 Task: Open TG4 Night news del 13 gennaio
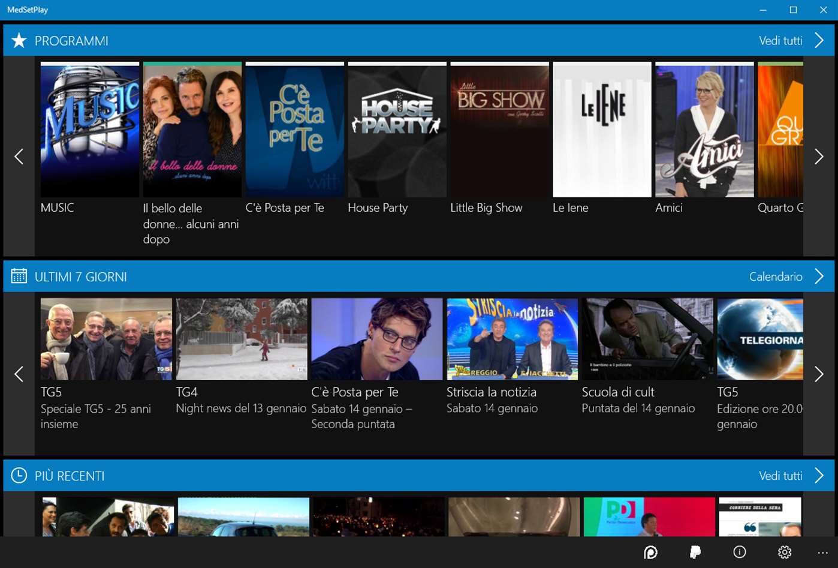(x=242, y=339)
